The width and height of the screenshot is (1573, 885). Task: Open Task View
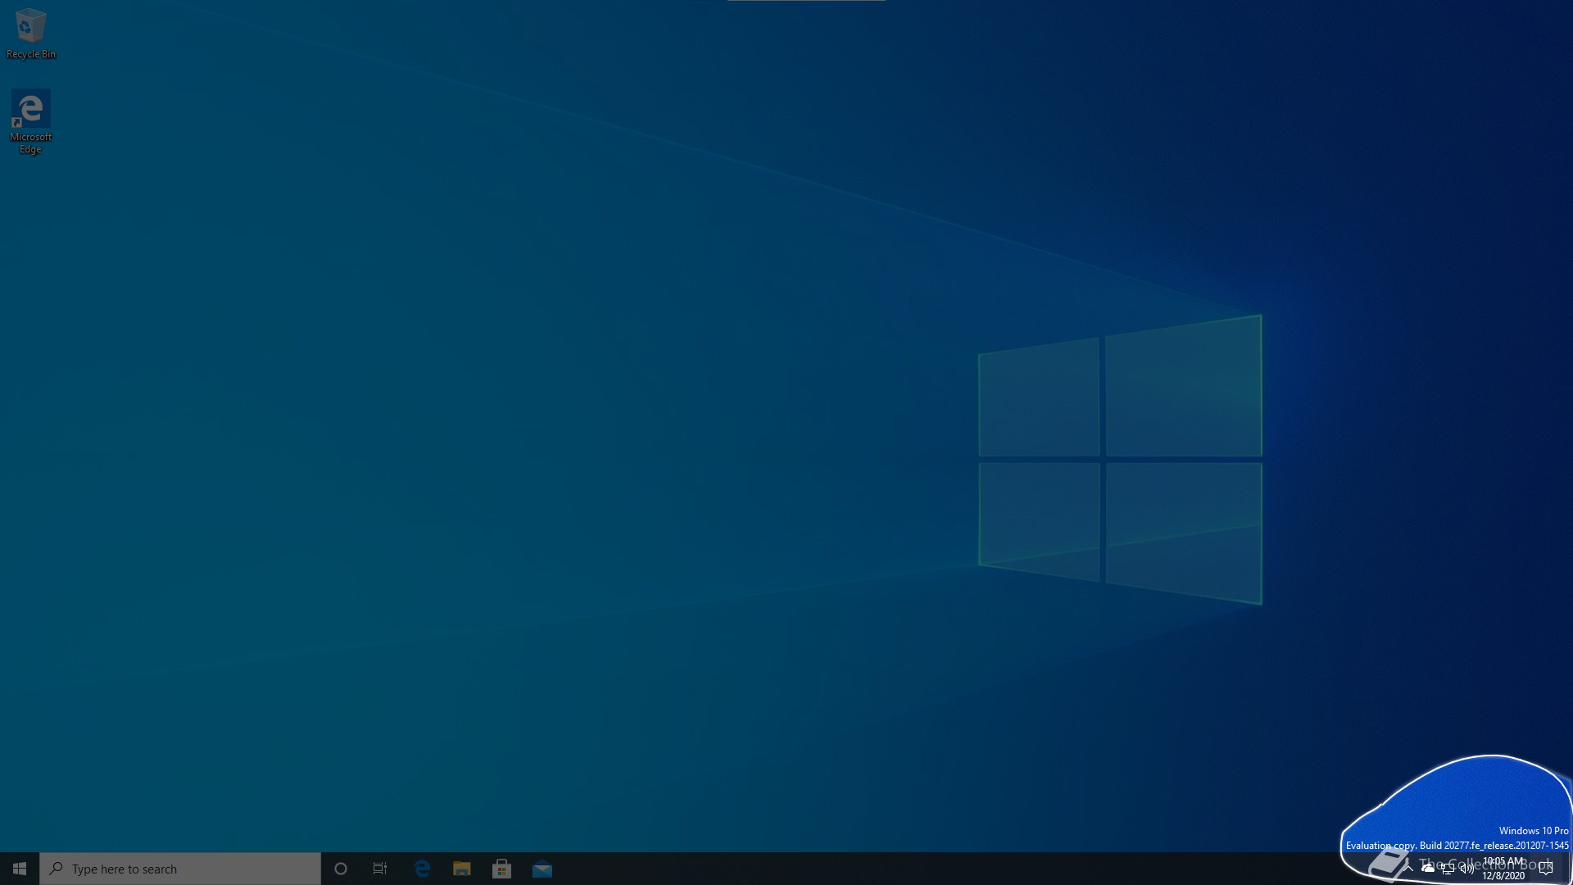click(x=380, y=869)
